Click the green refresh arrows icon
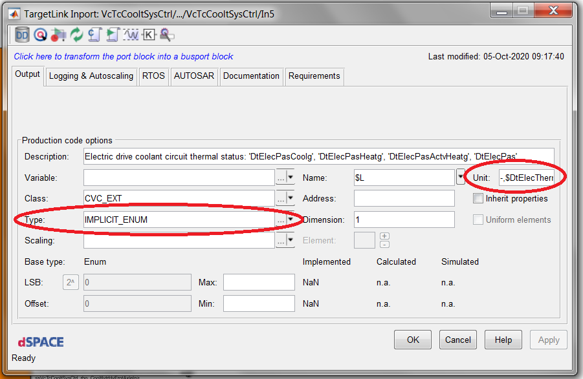583x379 pixels. pyautogui.click(x=77, y=35)
